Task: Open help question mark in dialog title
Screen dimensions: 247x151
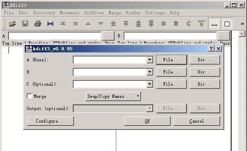Action: pos(211,48)
